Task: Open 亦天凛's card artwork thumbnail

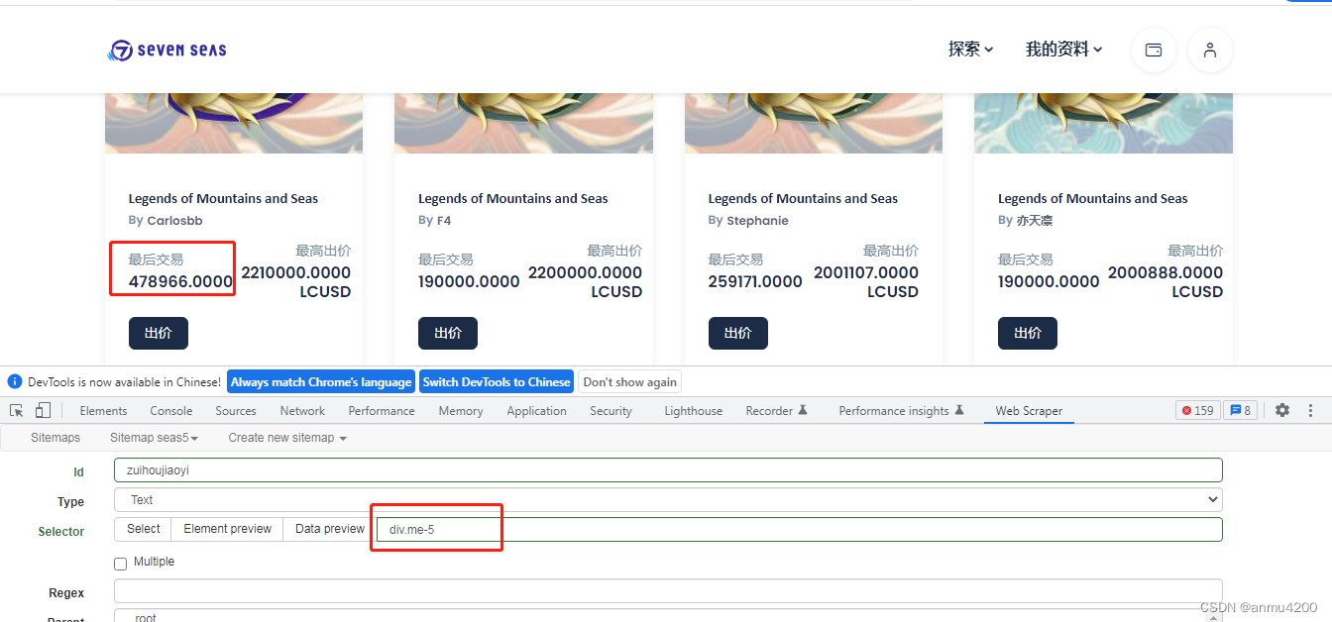Action: click(1103, 123)
